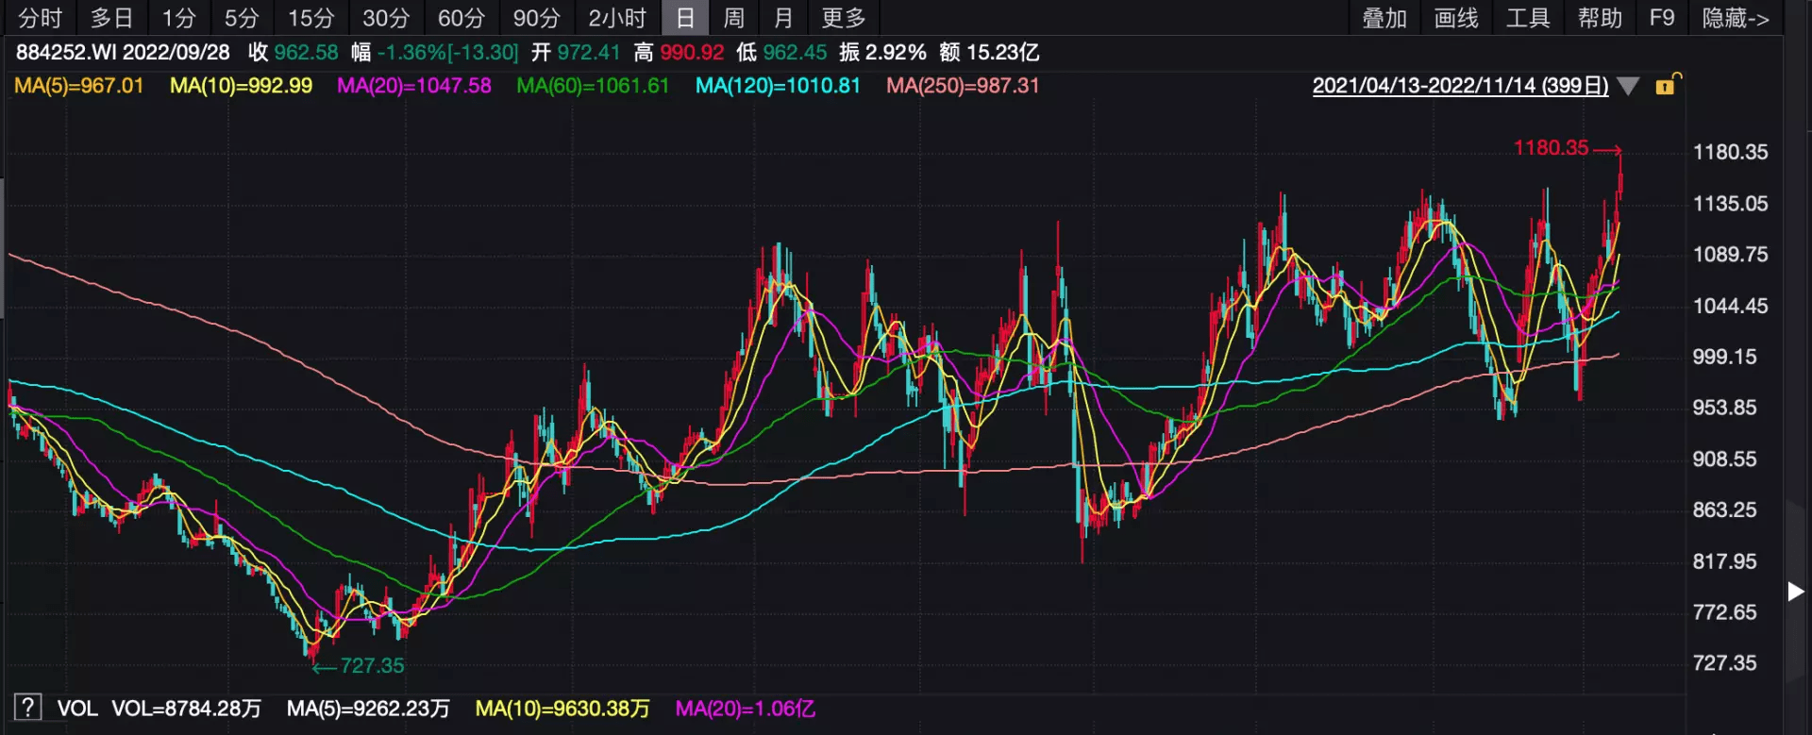Expand the date range dropdown triangle
The image size is (1812, 735).
[x=1628, y=87]
